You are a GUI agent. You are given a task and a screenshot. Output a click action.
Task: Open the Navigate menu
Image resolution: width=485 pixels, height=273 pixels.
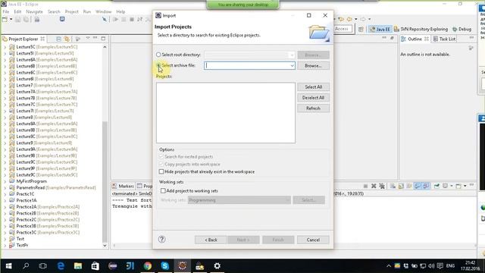click(34, 12)
